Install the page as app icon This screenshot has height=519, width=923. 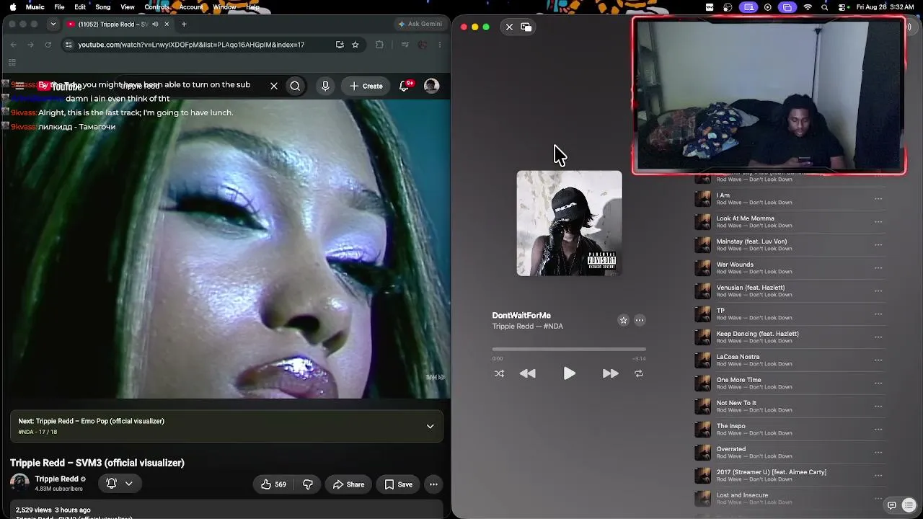pos(340,45)
